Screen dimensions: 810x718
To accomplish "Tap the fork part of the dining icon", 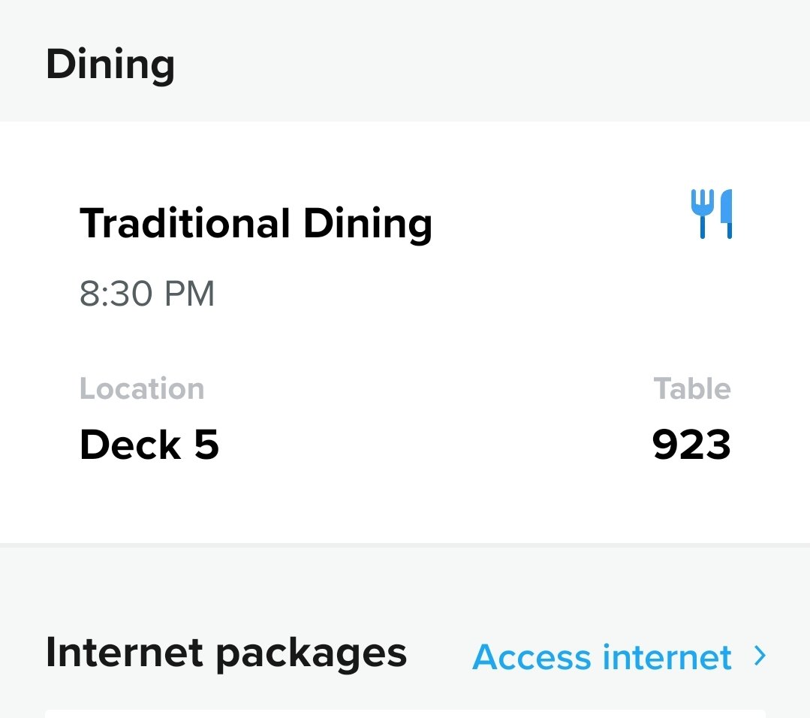I will (x=703, y=214).
